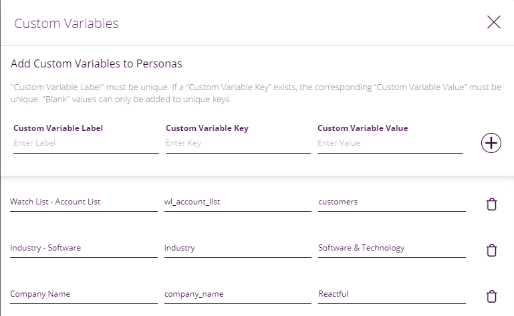Image resolution: width=514 pixels, height=316 pixels.
Task: Edit the Company Name label field
Action: click(x=84, y=295)
